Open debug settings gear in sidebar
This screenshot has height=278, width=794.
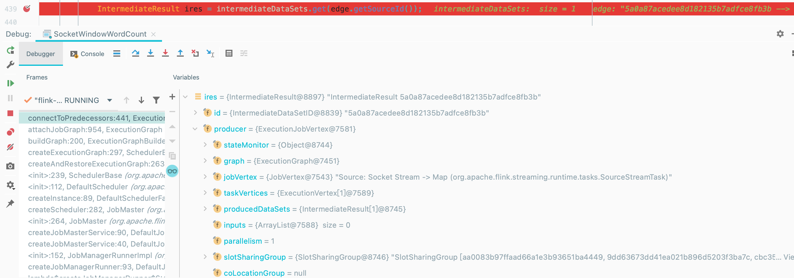coord(11,185)
